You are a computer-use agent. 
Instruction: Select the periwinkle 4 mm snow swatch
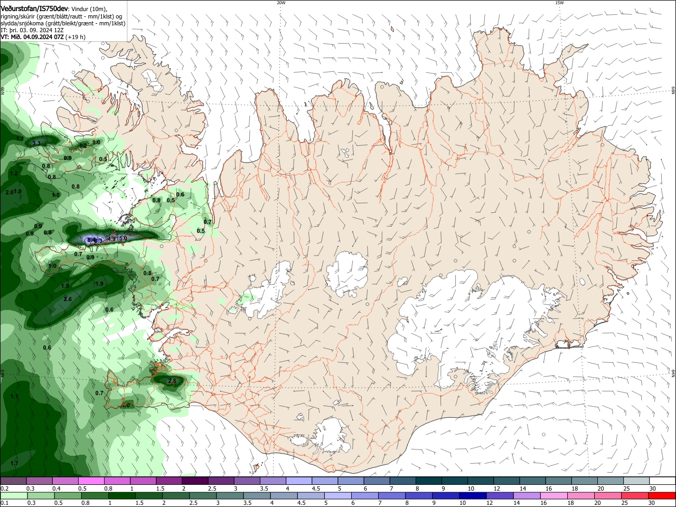tap(298, 481)
